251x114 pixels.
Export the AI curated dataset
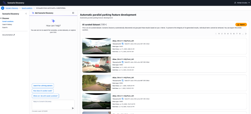pos(241,25)
